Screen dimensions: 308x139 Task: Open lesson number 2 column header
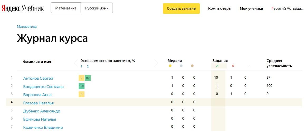point(88,66)
